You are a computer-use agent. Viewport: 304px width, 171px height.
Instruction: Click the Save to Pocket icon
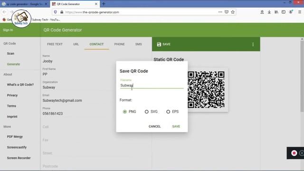pos(227,12)
